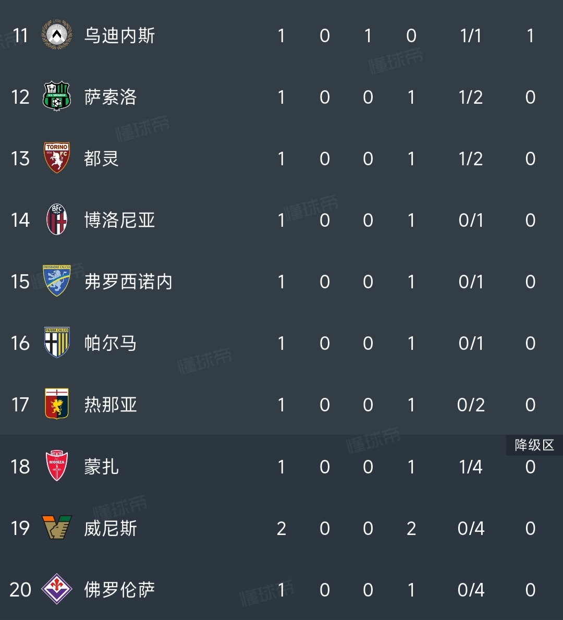Image resolution: width=563 pixels, height=620 pixels.
Task: Open 佛罗伦萨 team name link
Action: tap(119, 590)
